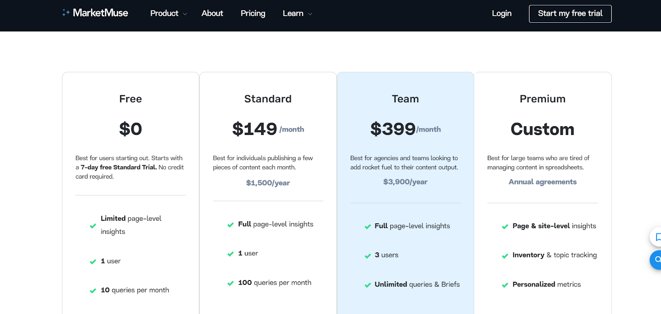Click the $0 price

(x=131, y=129)
